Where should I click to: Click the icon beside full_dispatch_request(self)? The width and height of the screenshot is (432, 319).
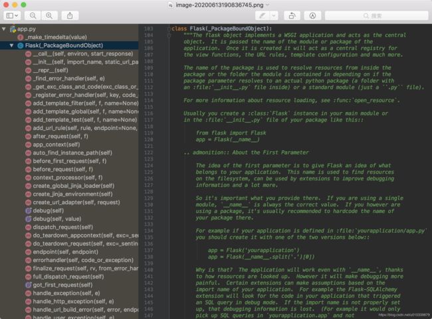(x=28, y=277)
